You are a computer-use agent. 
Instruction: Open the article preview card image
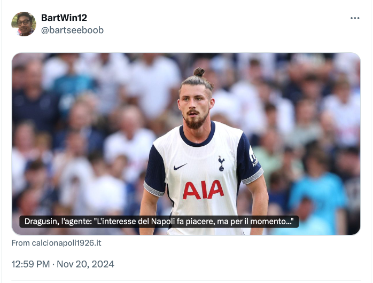point(186,144)
